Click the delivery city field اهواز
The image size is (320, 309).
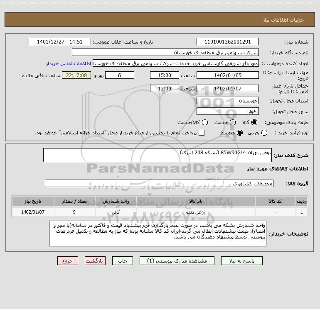[x=228, y=112]
